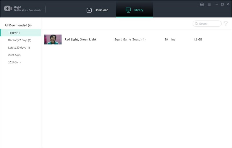Select the 2021-5 (2) group

pyautogui.click(x=14, y=55)
